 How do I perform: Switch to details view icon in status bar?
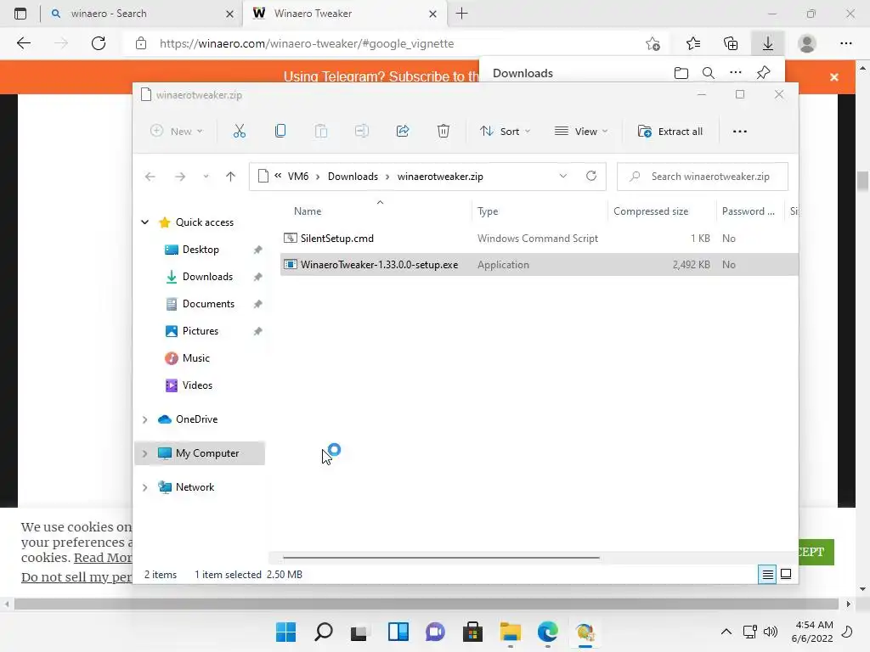coord(767,575)
